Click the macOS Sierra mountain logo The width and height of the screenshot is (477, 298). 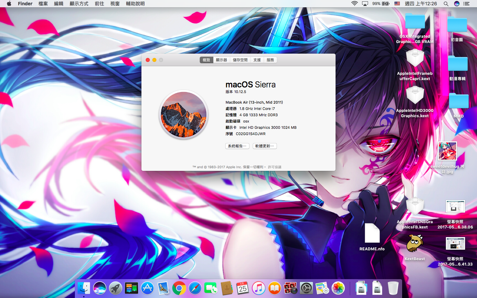[x=184, y=115]
